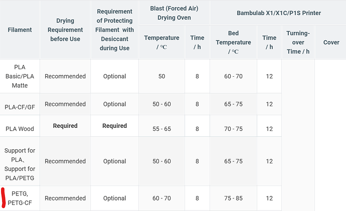
Task: Click the Turning-over Time header cell
Action: (x=298, y=42)
